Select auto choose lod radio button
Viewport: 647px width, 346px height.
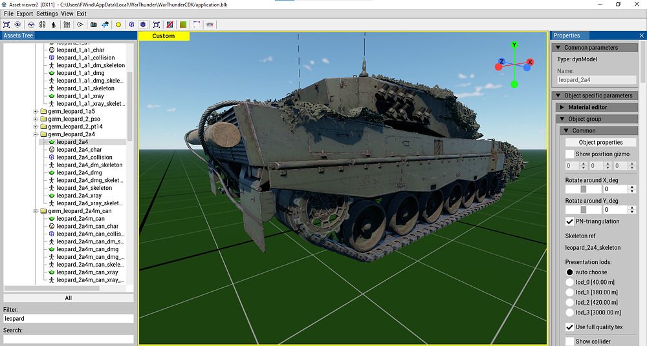click(x=570, y=272)
